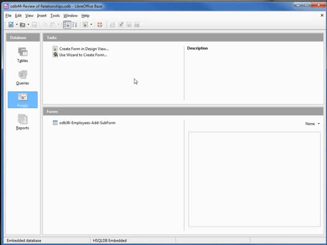Click the Rename object toolbar icon
This screenshot has height=245, width=327.
coord(137,24)
